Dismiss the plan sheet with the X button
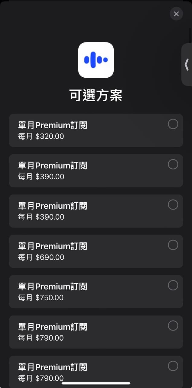This screenshot has width=192, height=388. pos(176,14)
